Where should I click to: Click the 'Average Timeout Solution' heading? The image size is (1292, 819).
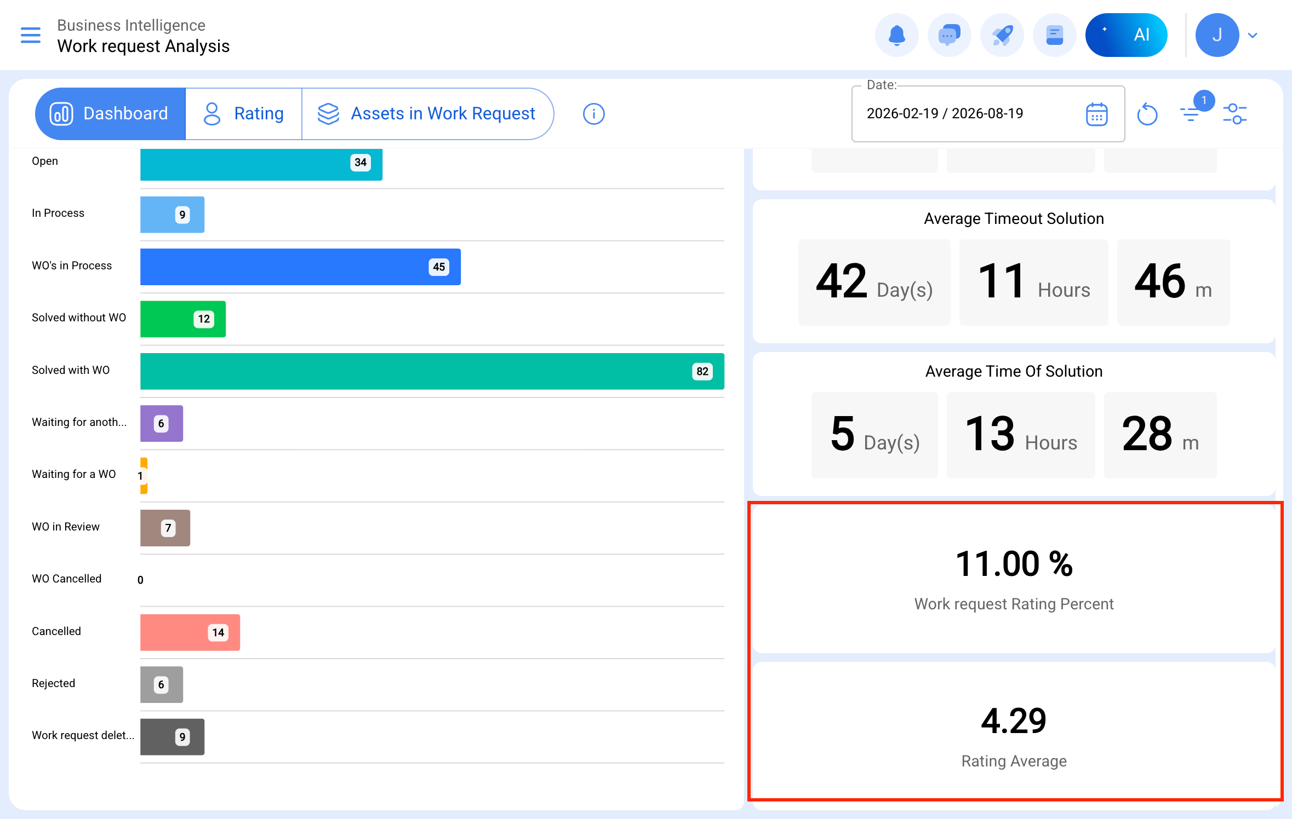pos(1014,218)
